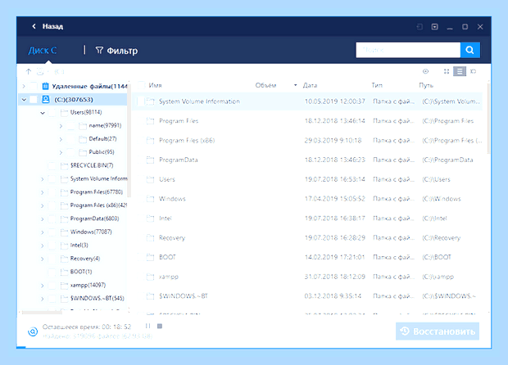Expand the Default(27) folder node
Screen dimensions: 508x365
(x=61, y=139)
